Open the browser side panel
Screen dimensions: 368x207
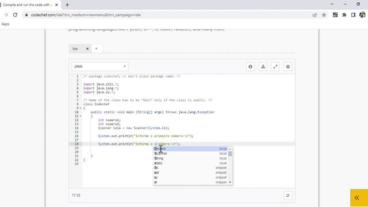point(353,15)
